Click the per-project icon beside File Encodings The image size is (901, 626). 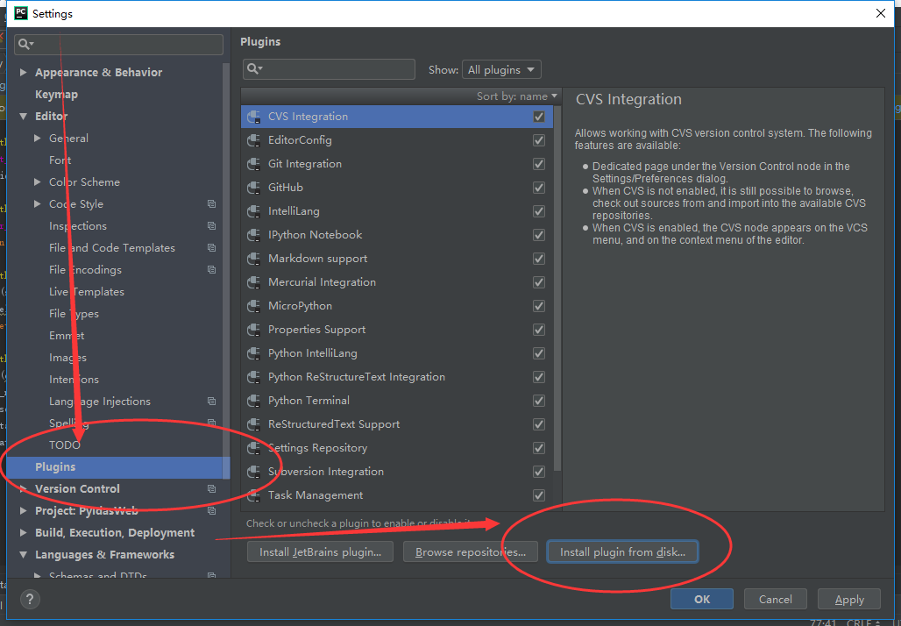point(211,270)
